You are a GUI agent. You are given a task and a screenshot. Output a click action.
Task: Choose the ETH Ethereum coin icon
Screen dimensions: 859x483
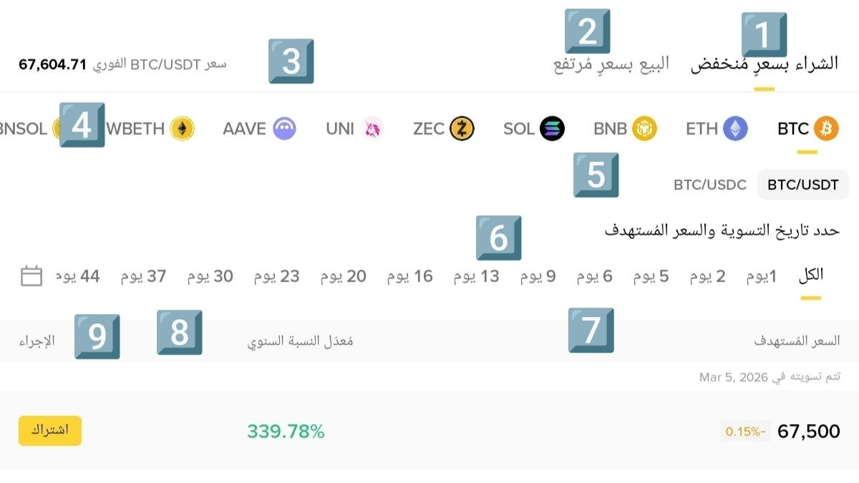pyautogui.click(x=735, y=129)
